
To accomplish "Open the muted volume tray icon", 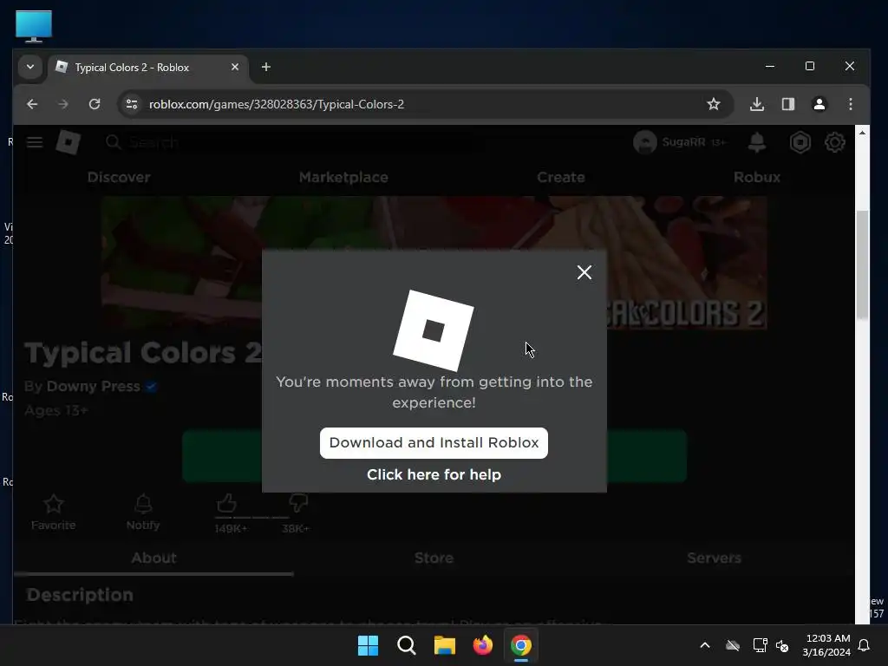I will tap(782, 645).
